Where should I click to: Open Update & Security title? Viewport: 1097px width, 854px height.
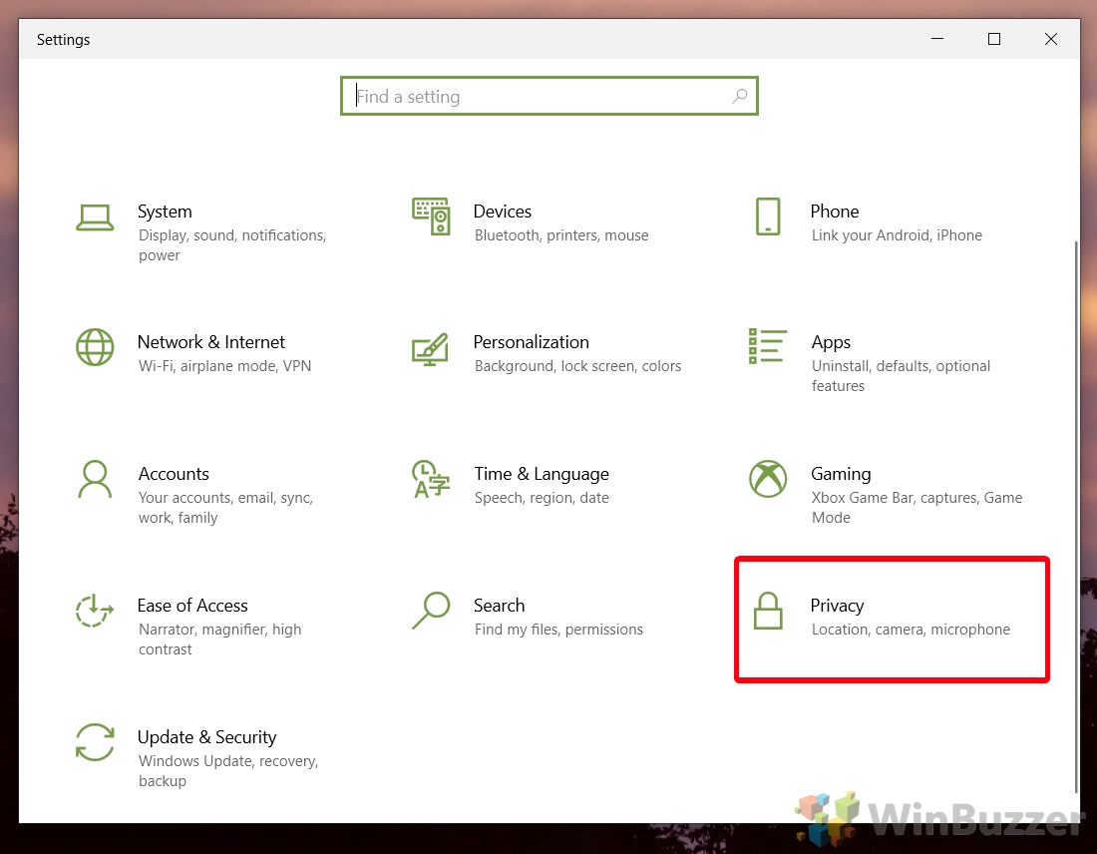pyautogui.click(x=207, y=737)
